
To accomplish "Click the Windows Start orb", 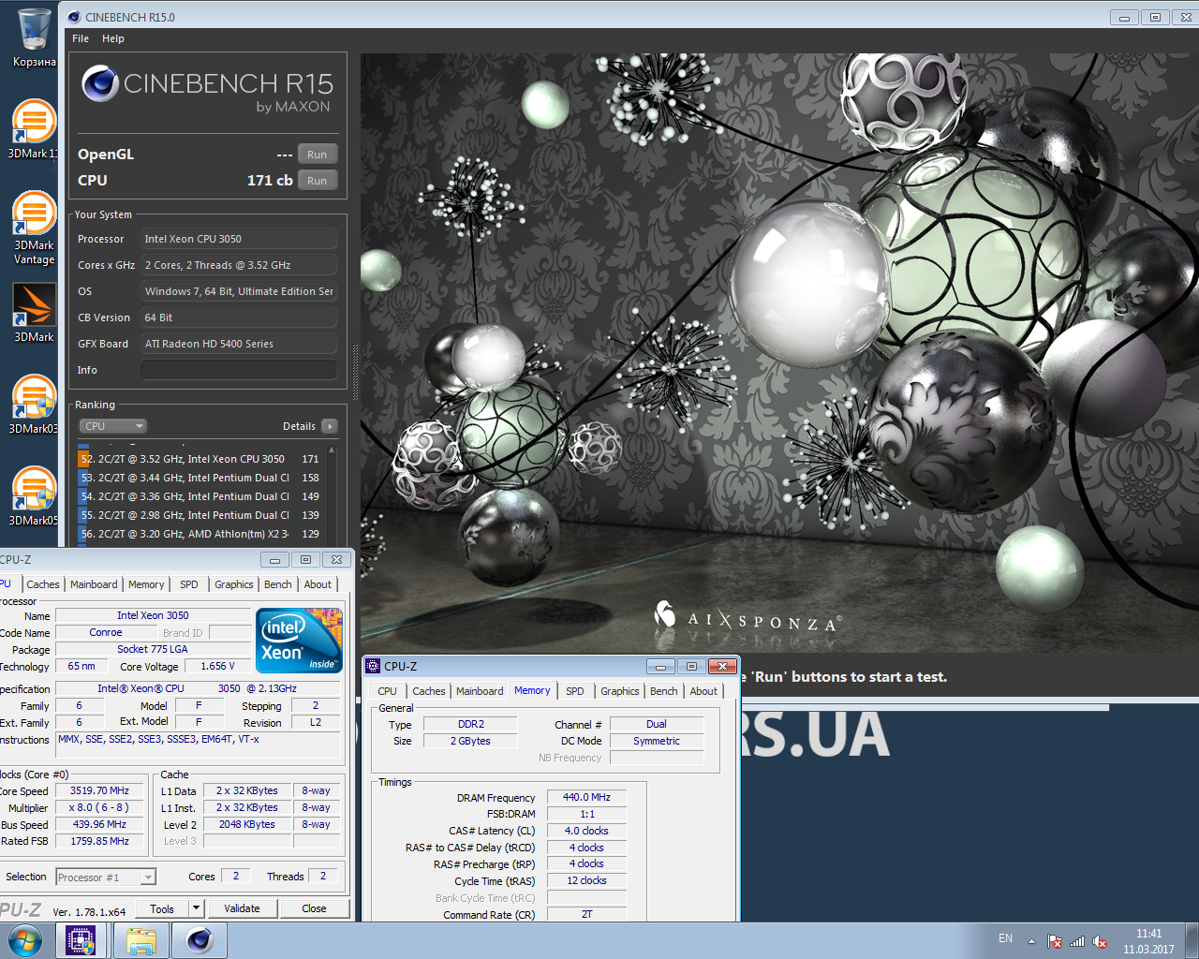I will [x=25, y=940].
